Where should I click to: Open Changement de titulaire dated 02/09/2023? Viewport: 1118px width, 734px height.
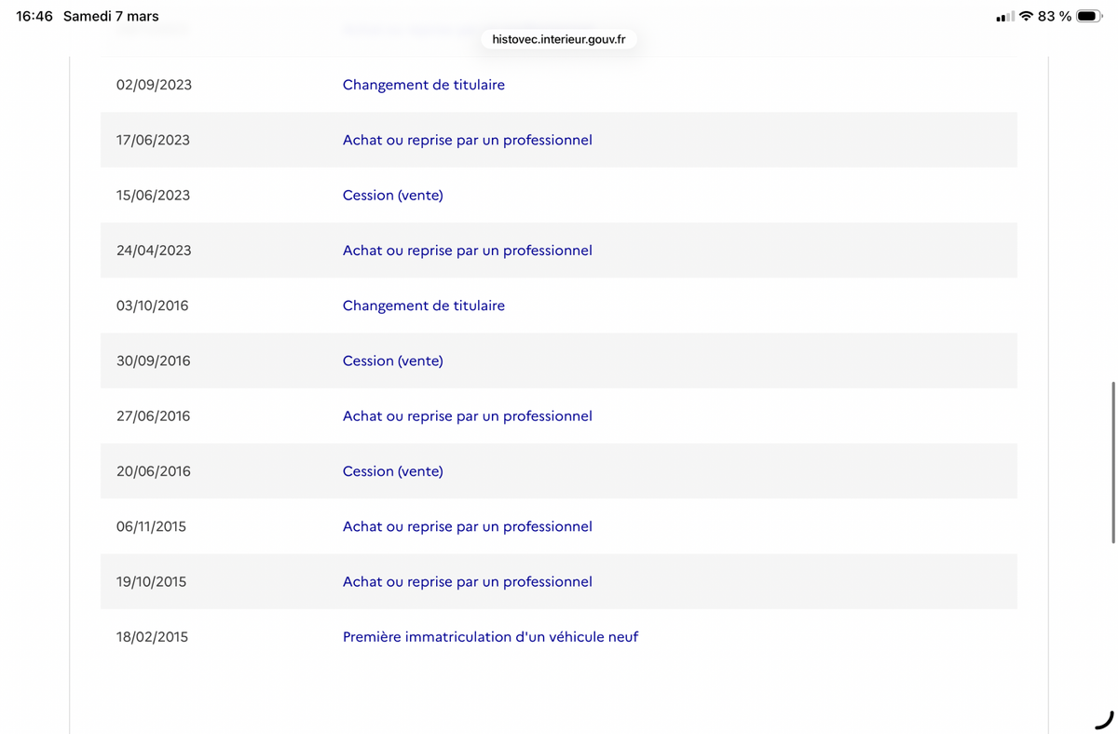pyautogui.click(x=424, y=85)
